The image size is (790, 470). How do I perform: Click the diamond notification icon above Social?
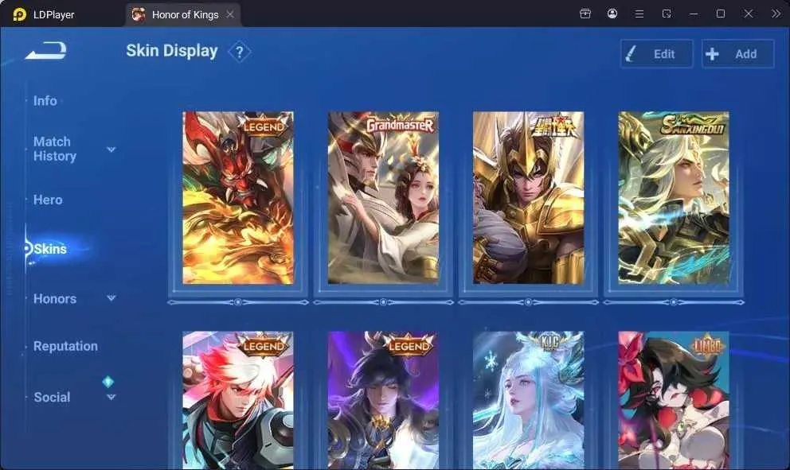(108, 382)
